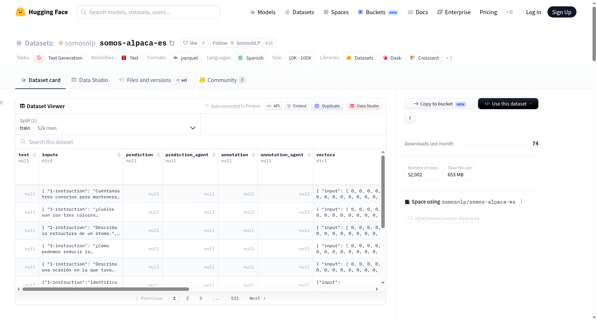Screen dimensions: 597x321
Task: Sort by the inputs column
Action: tap(119, 155)
